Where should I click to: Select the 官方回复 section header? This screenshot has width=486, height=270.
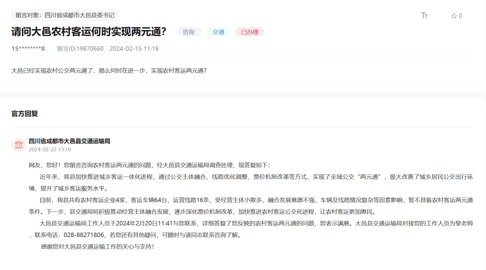pyautogui.click(x=25, y=114)
